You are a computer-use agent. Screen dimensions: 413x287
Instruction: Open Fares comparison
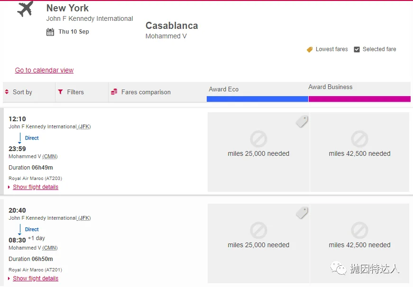point(146,92)
